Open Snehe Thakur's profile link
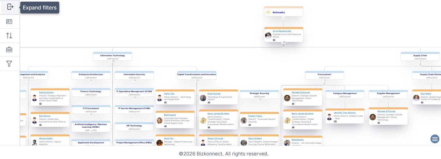Screen dimensions: 441x159 point(256,116)
